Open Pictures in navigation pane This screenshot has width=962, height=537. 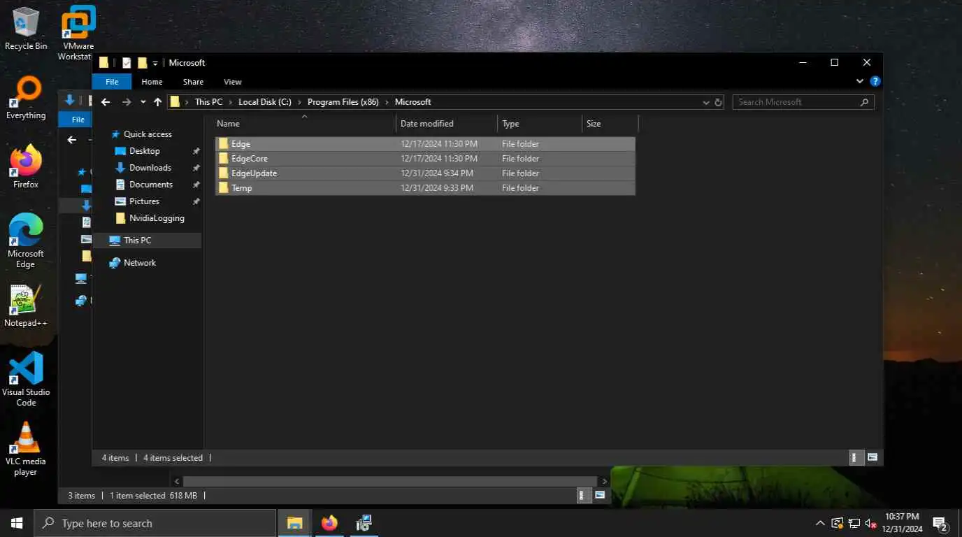[x=144, y=201]
